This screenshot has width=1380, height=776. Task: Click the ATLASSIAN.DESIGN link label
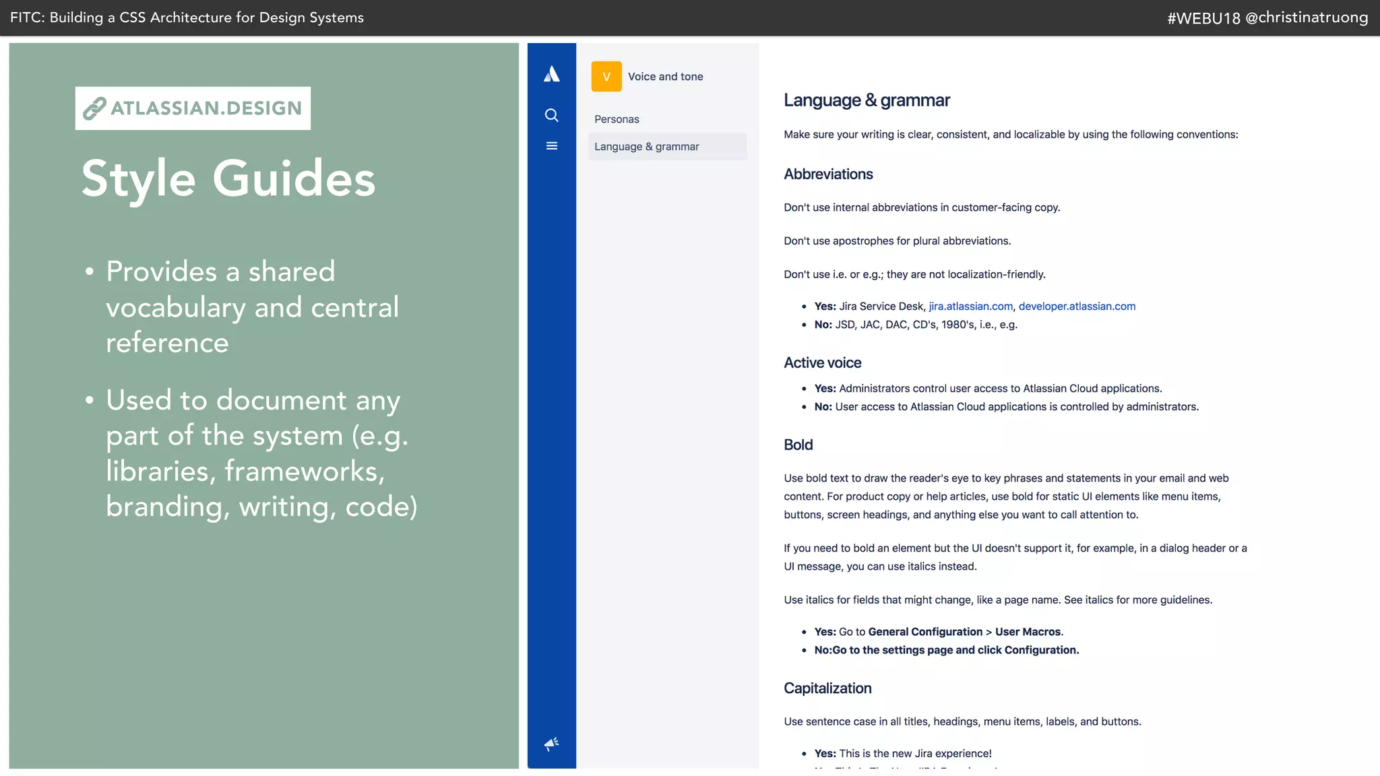[x=206, y=108]
